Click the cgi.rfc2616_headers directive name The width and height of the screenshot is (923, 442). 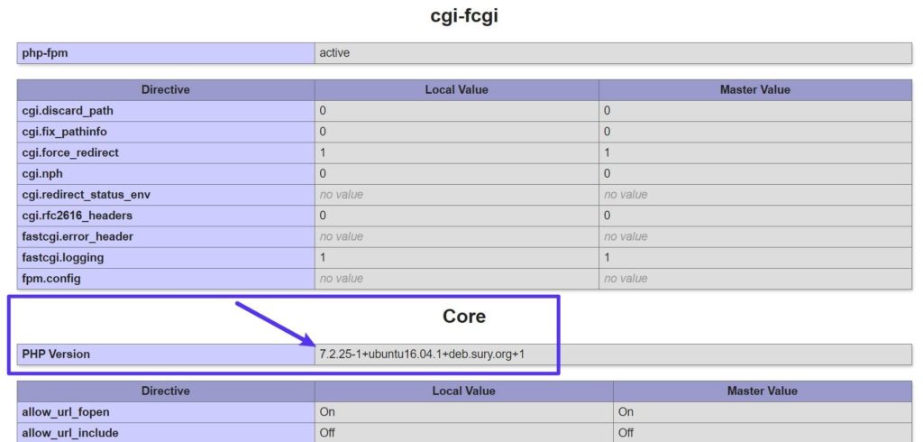click(x=77, y=216)
